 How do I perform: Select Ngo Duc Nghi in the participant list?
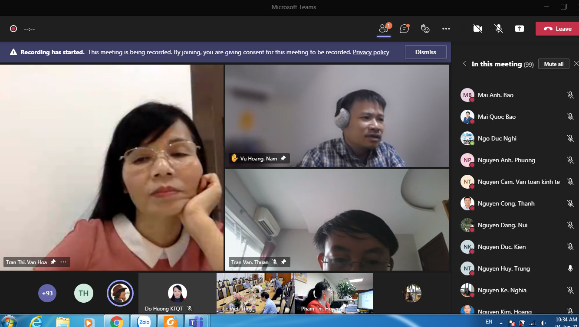tap(497, 138)
